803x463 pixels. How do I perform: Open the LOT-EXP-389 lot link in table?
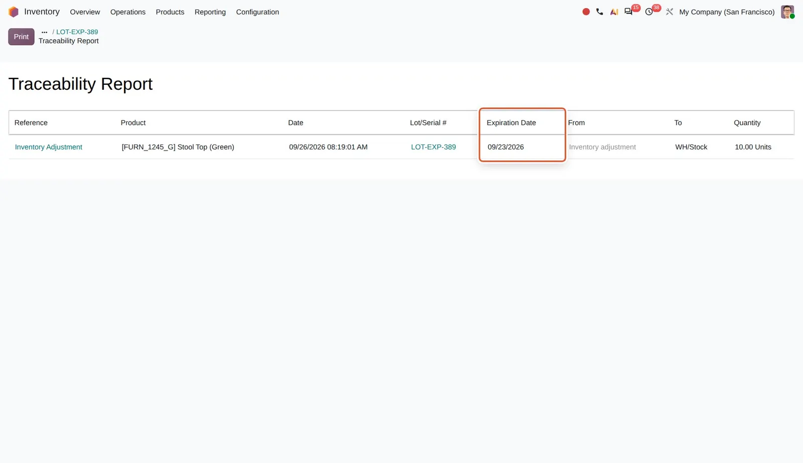tap(434, 147)
